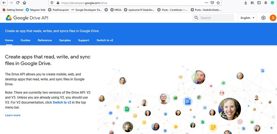Click the browser Home icon
This screenshot has height=134, width=277.
pos(24,3)
